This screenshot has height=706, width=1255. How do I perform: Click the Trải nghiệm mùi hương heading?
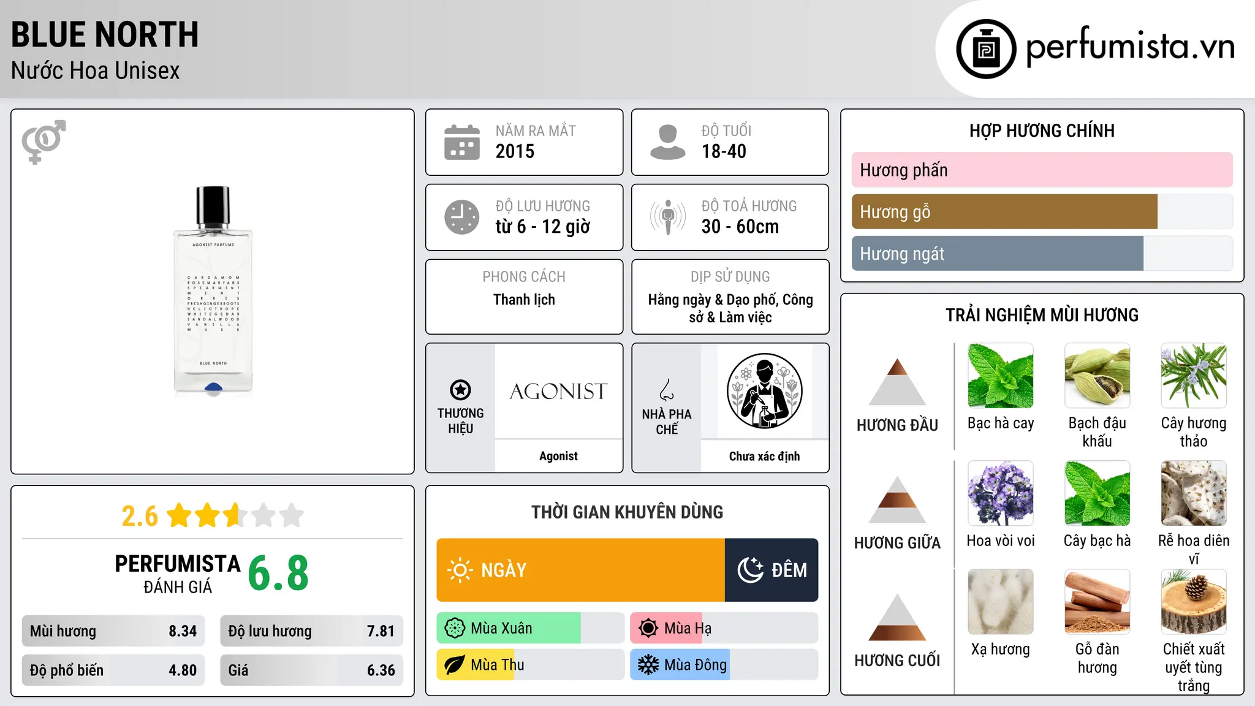(x=1042, y=315)
